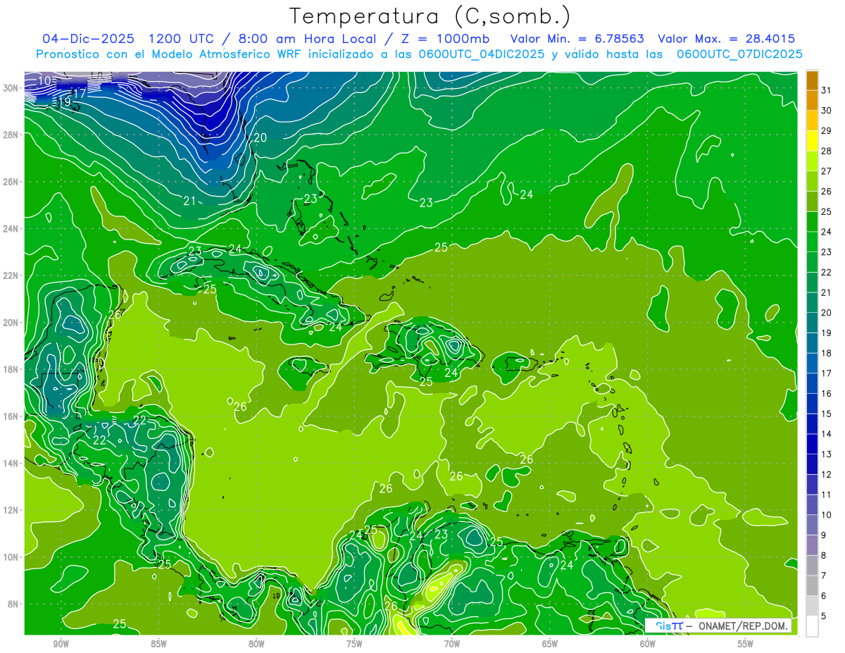Click the "12N" latitude axis label
845x653 pixels.
pyautogui.click(x=11, y=510)
